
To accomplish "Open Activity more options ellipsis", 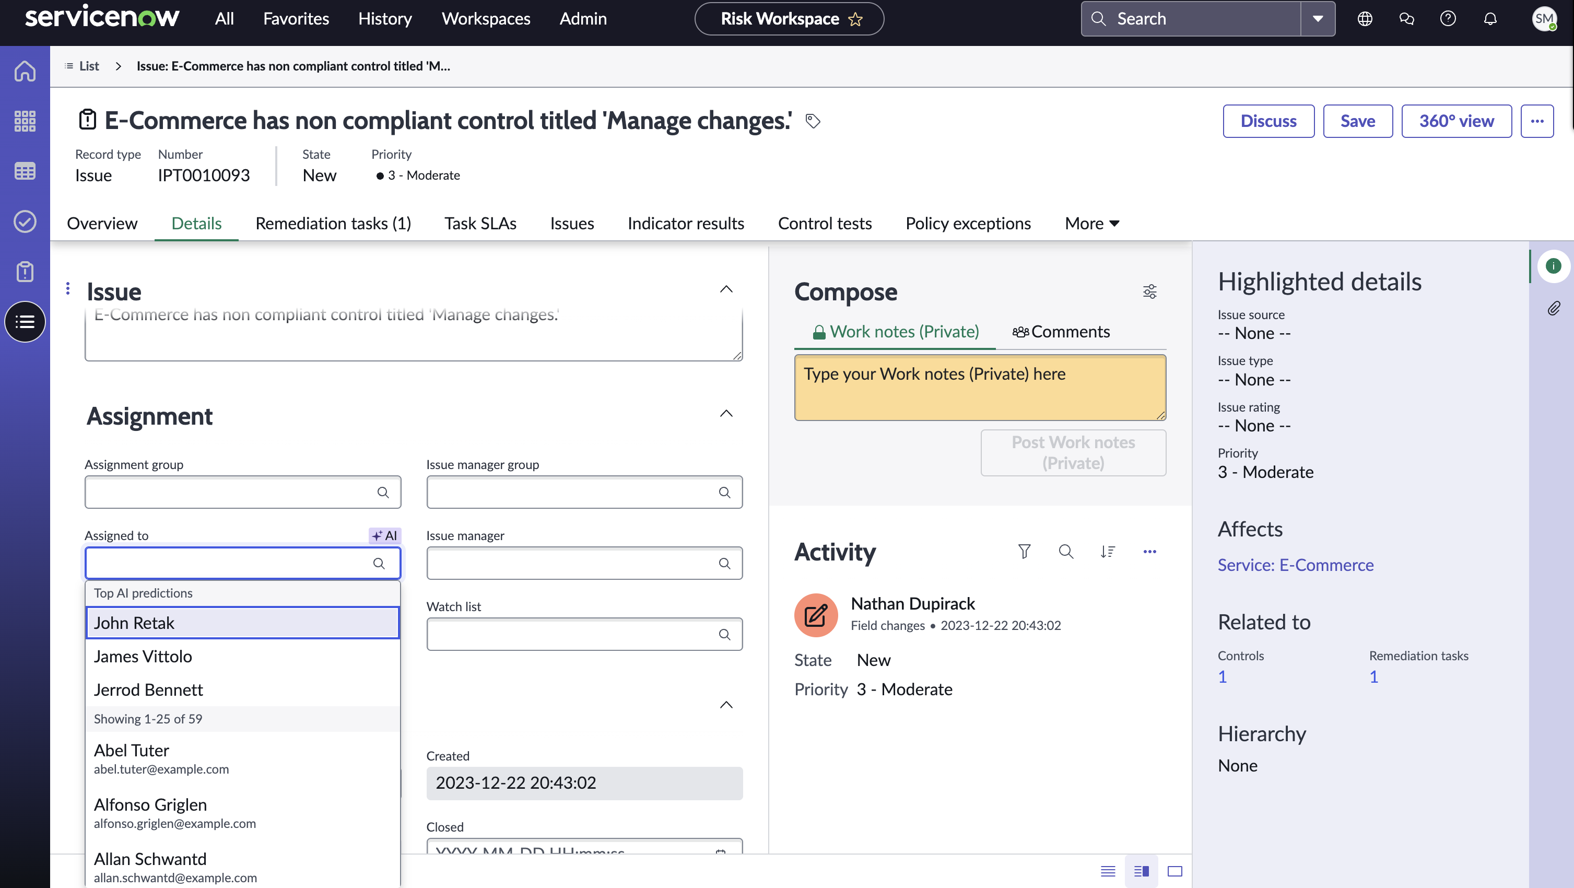I will click(x=1150, y=552).
